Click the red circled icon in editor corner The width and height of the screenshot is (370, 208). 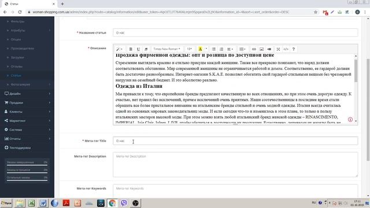(350, 120)
